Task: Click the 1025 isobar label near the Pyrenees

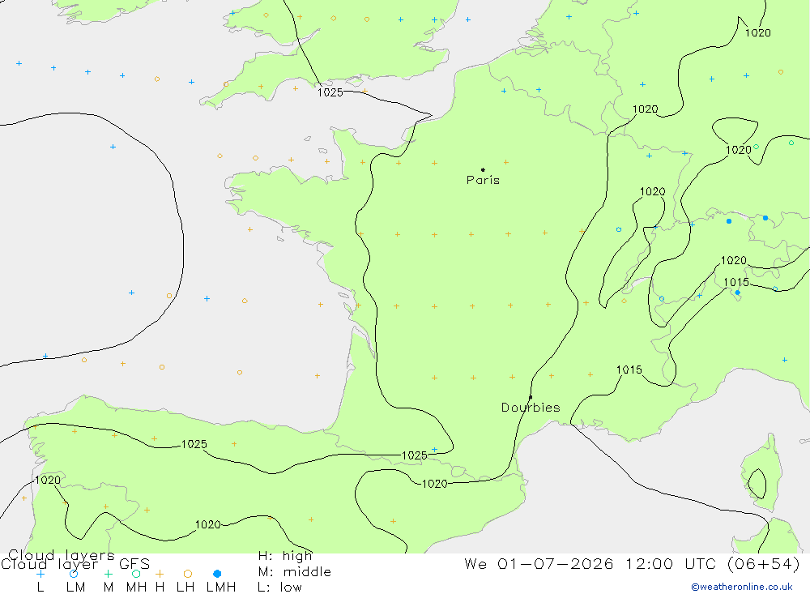Action: [x=414, y=455]
